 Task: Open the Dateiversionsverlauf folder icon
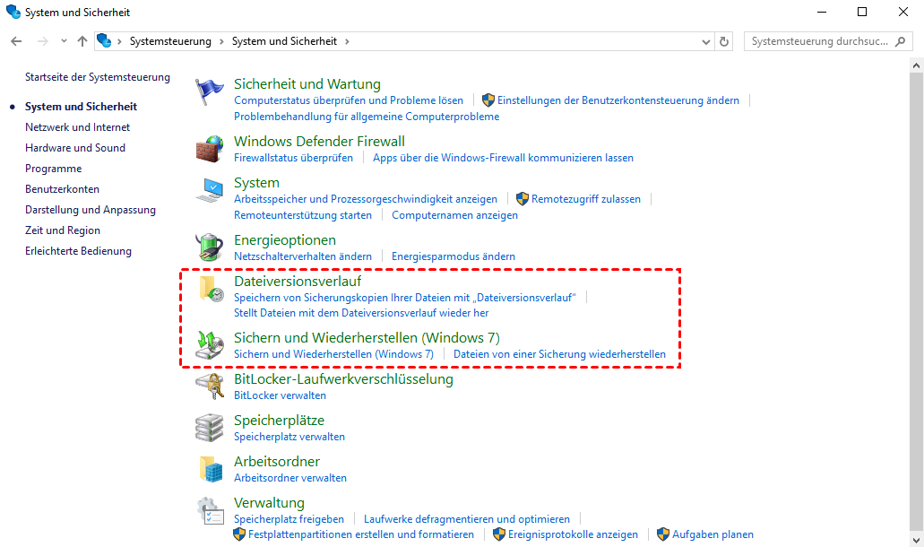click(210, 289)
